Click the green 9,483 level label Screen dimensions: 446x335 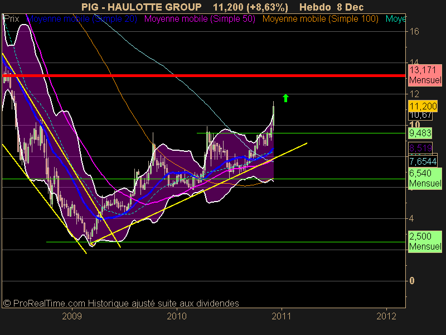click(x=420, y=133)
